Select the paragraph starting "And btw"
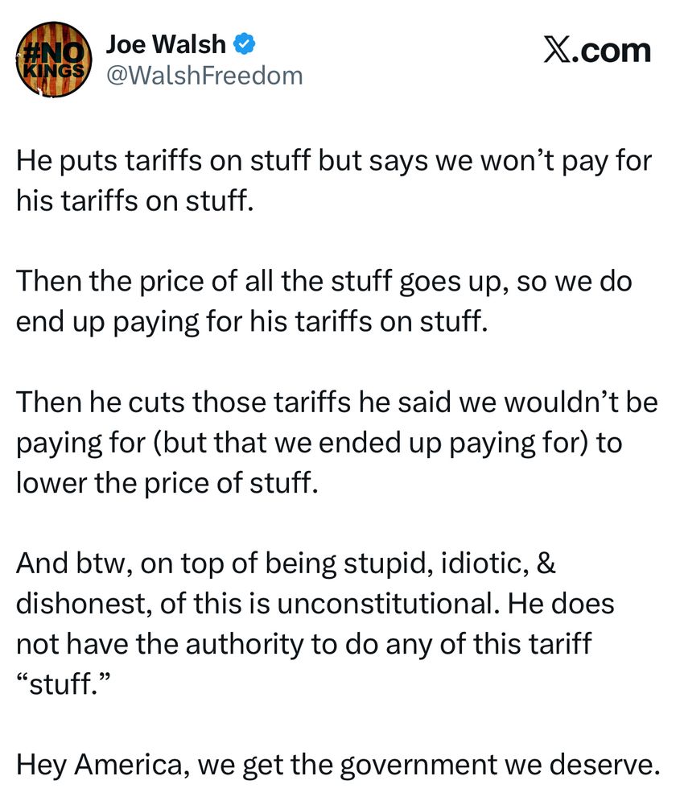The image size is (680, 805). coord(315,623)
